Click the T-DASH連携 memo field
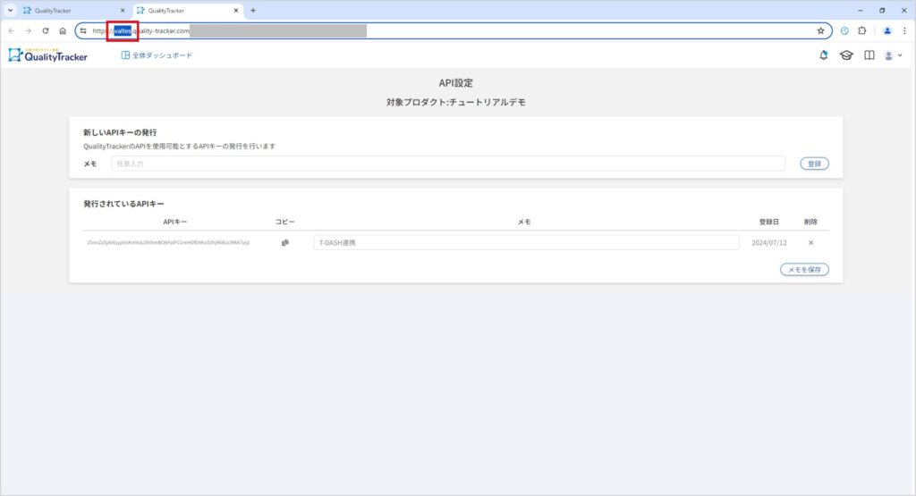This screenshot has height=496, width=916. 526,242
